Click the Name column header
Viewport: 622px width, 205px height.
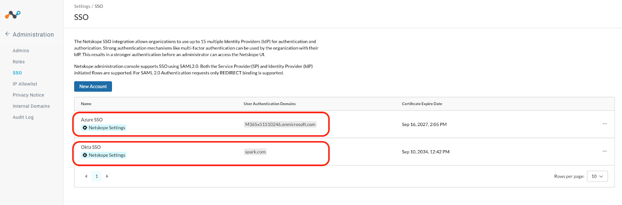coord(86,104)
